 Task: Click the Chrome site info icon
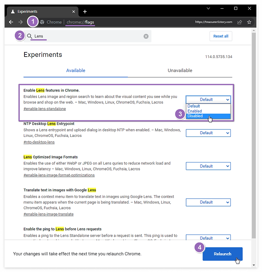(x=42, y=22)
